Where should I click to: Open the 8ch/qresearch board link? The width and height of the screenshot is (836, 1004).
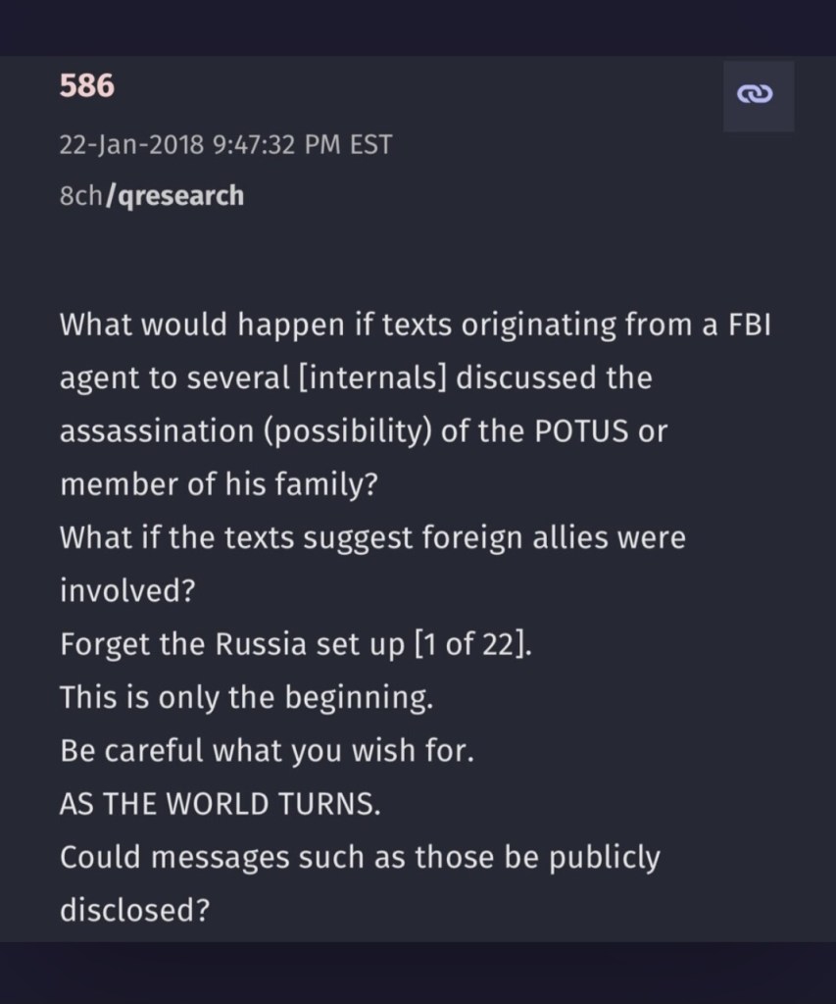[x=152, y=195]
